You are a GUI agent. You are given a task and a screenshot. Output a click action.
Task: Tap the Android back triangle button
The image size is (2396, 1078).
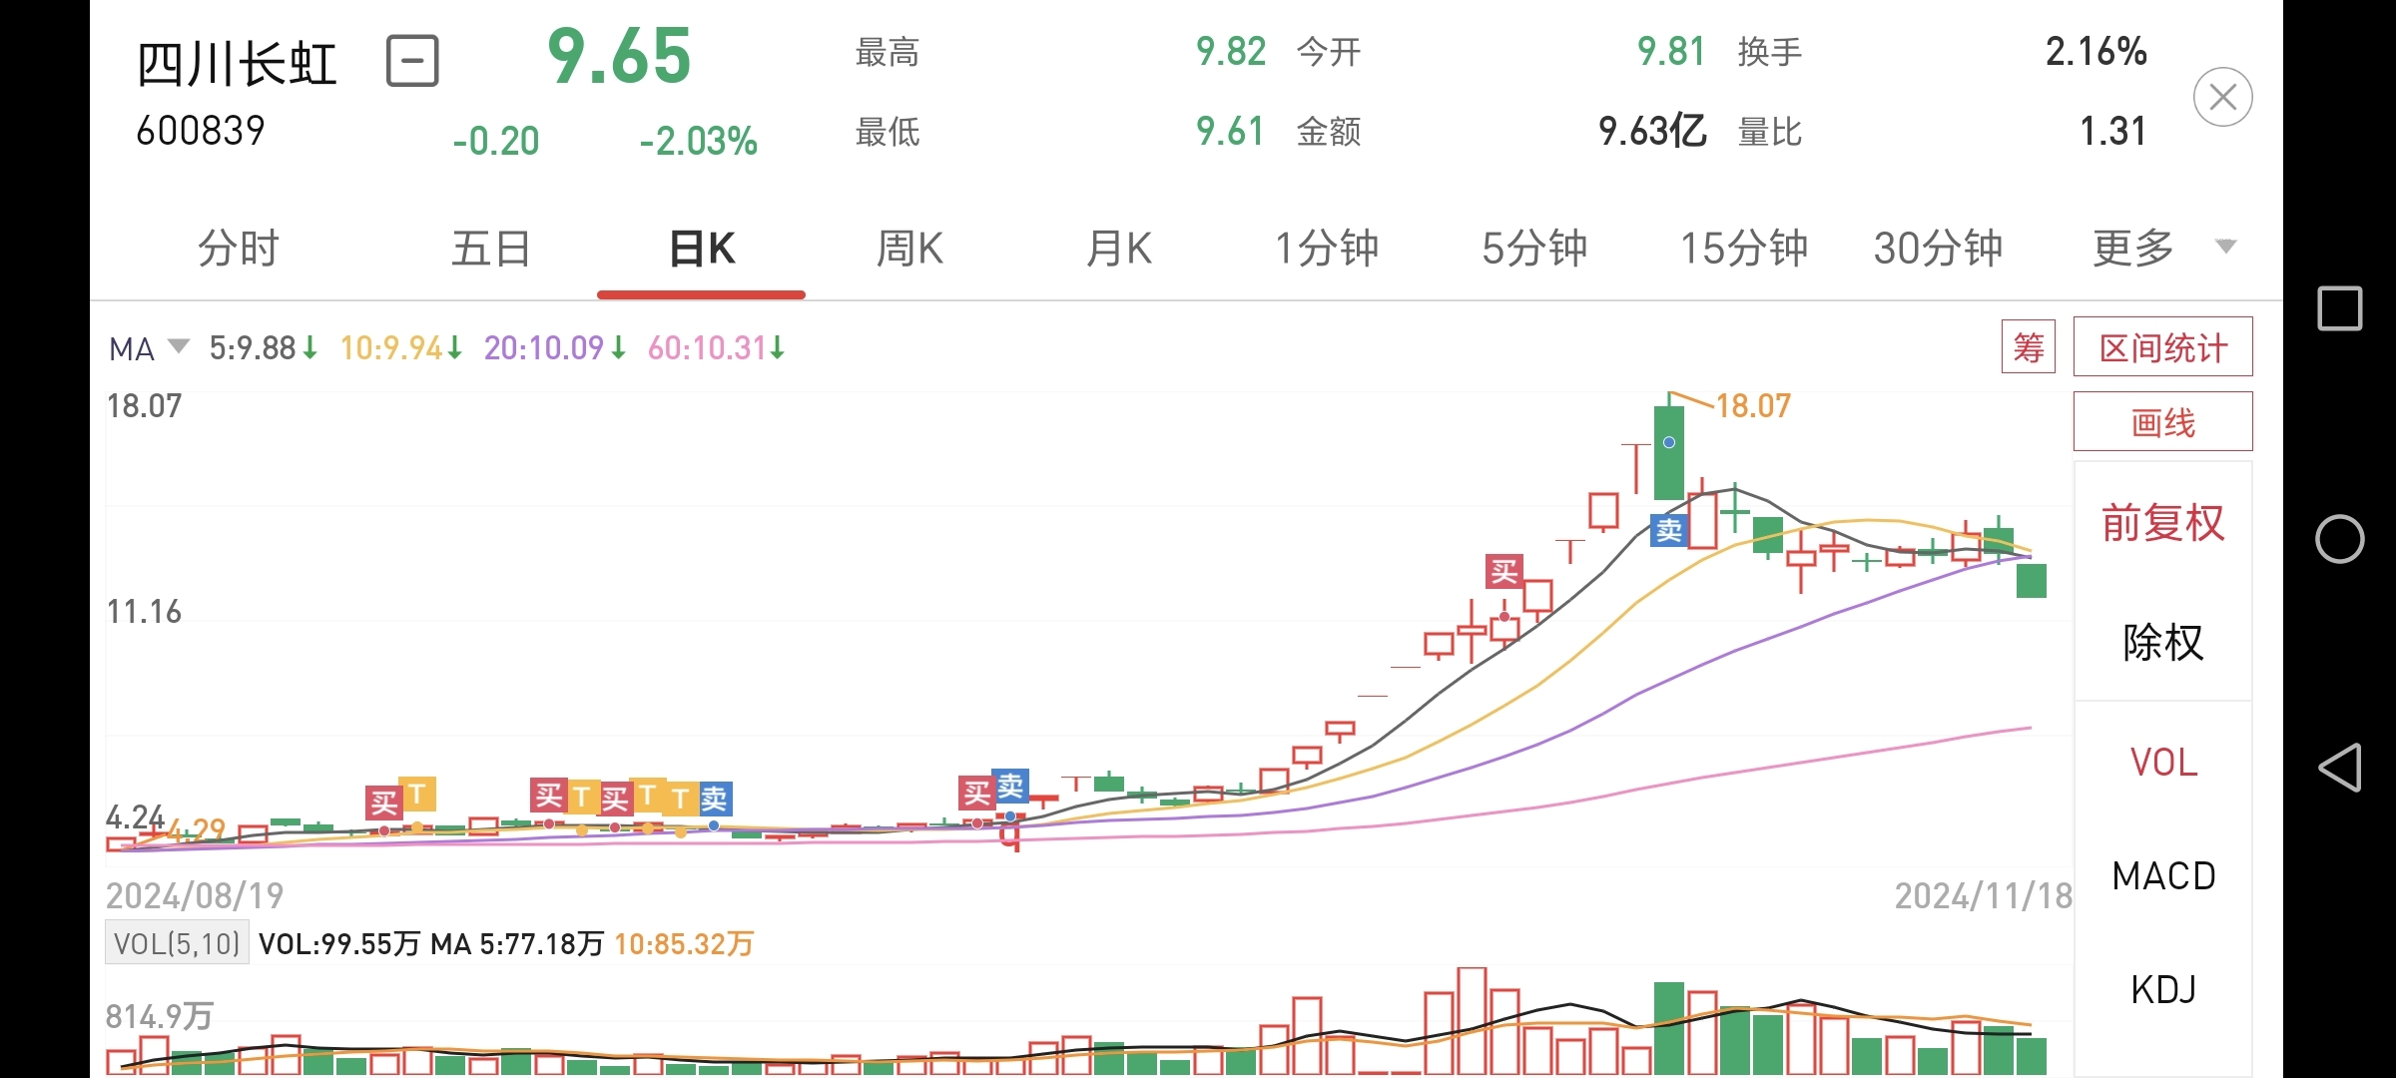[x=2339, y=768]
